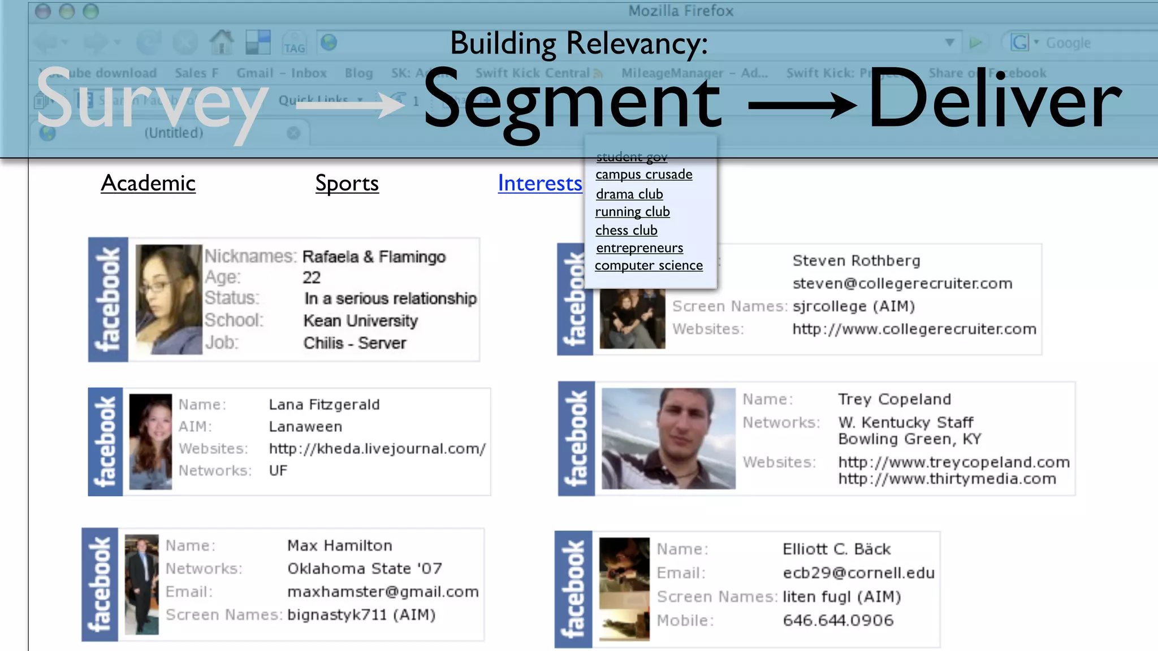Click the Stop icon in Firefox toolbar

click(x=185, y=42)
